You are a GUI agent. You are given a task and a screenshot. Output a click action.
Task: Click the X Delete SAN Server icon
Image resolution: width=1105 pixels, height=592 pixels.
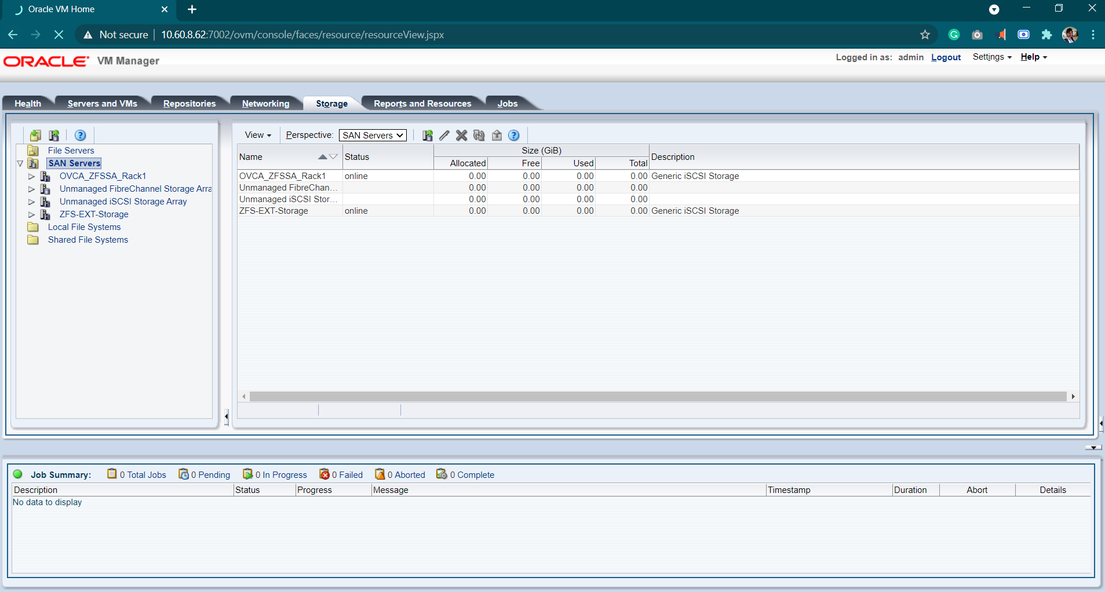pyautogui.click(x=461, y=135)
